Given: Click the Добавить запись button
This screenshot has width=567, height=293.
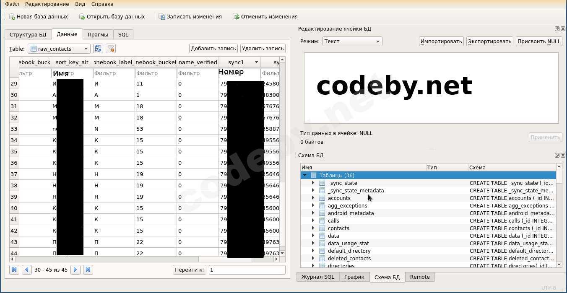Looking at the screenshot, I should (213, 49).
